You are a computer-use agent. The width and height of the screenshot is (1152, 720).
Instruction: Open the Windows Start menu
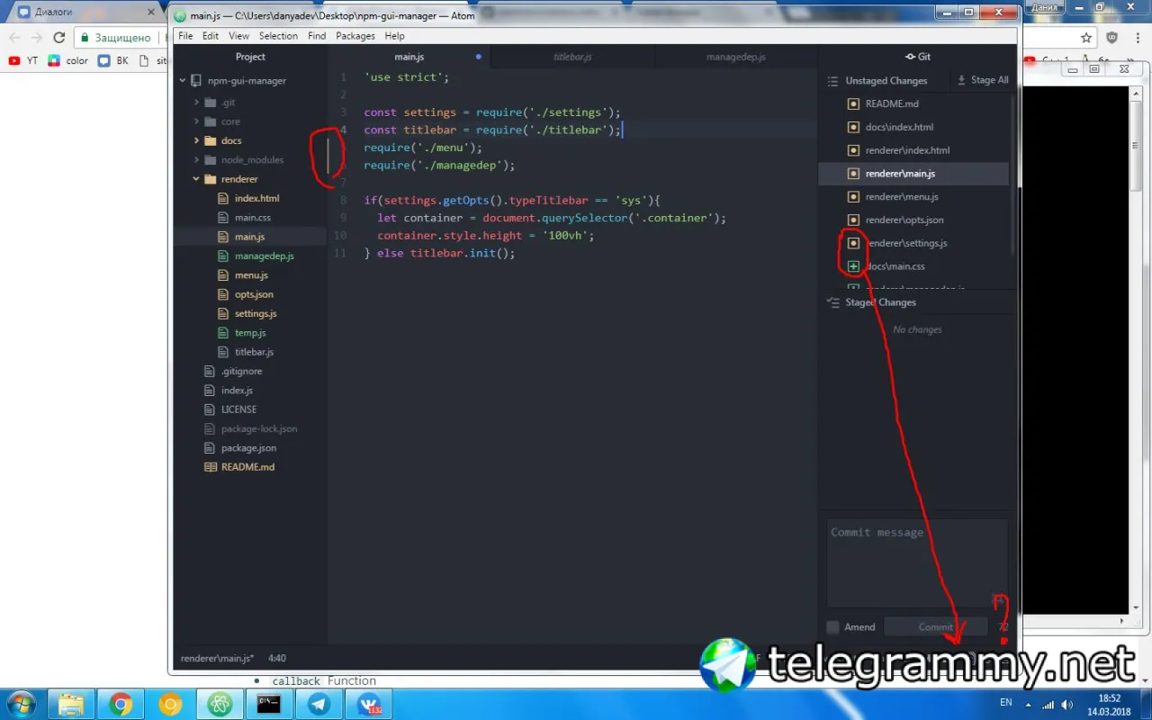pyautogui.click(x=20, y=703)
